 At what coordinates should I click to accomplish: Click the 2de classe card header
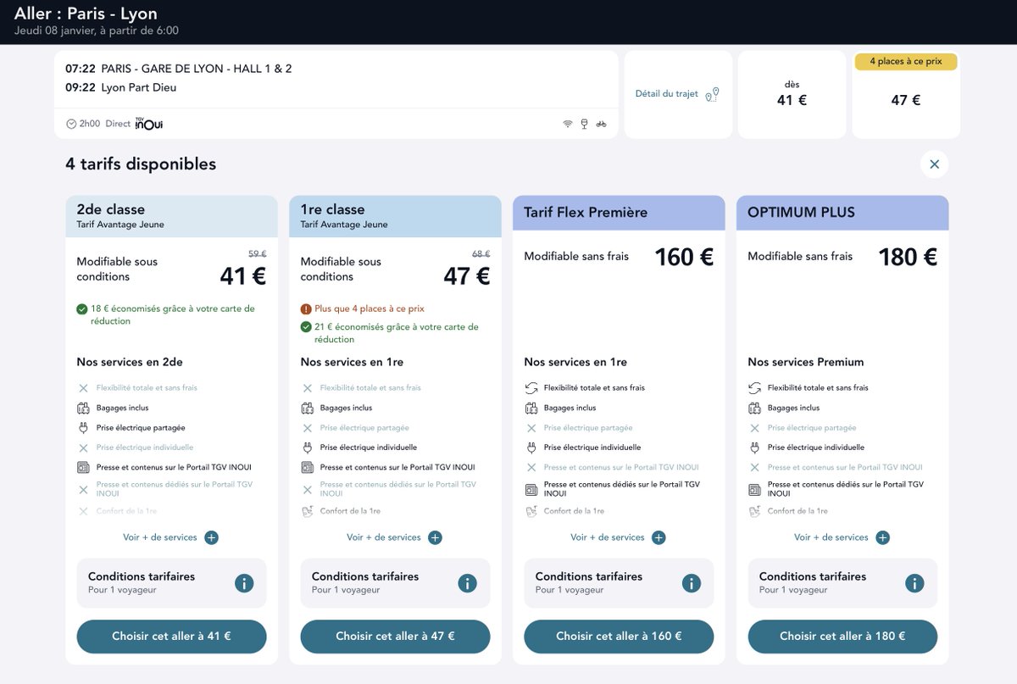click(171, 216)
